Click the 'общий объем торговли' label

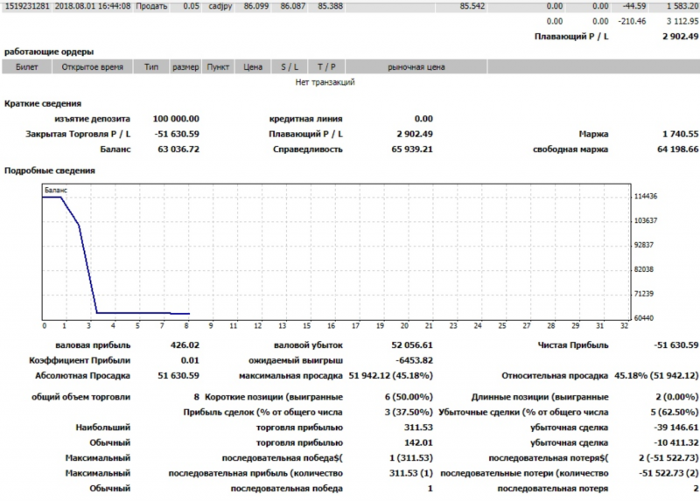[x=80, y=397]
